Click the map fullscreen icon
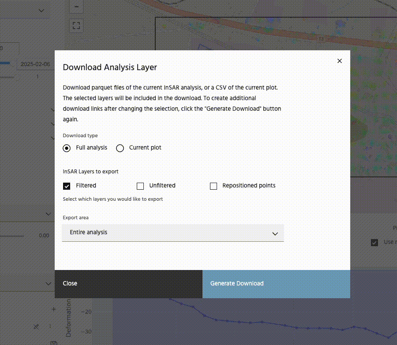The width and height of the screenshot is (397, 345). [76, 26]
